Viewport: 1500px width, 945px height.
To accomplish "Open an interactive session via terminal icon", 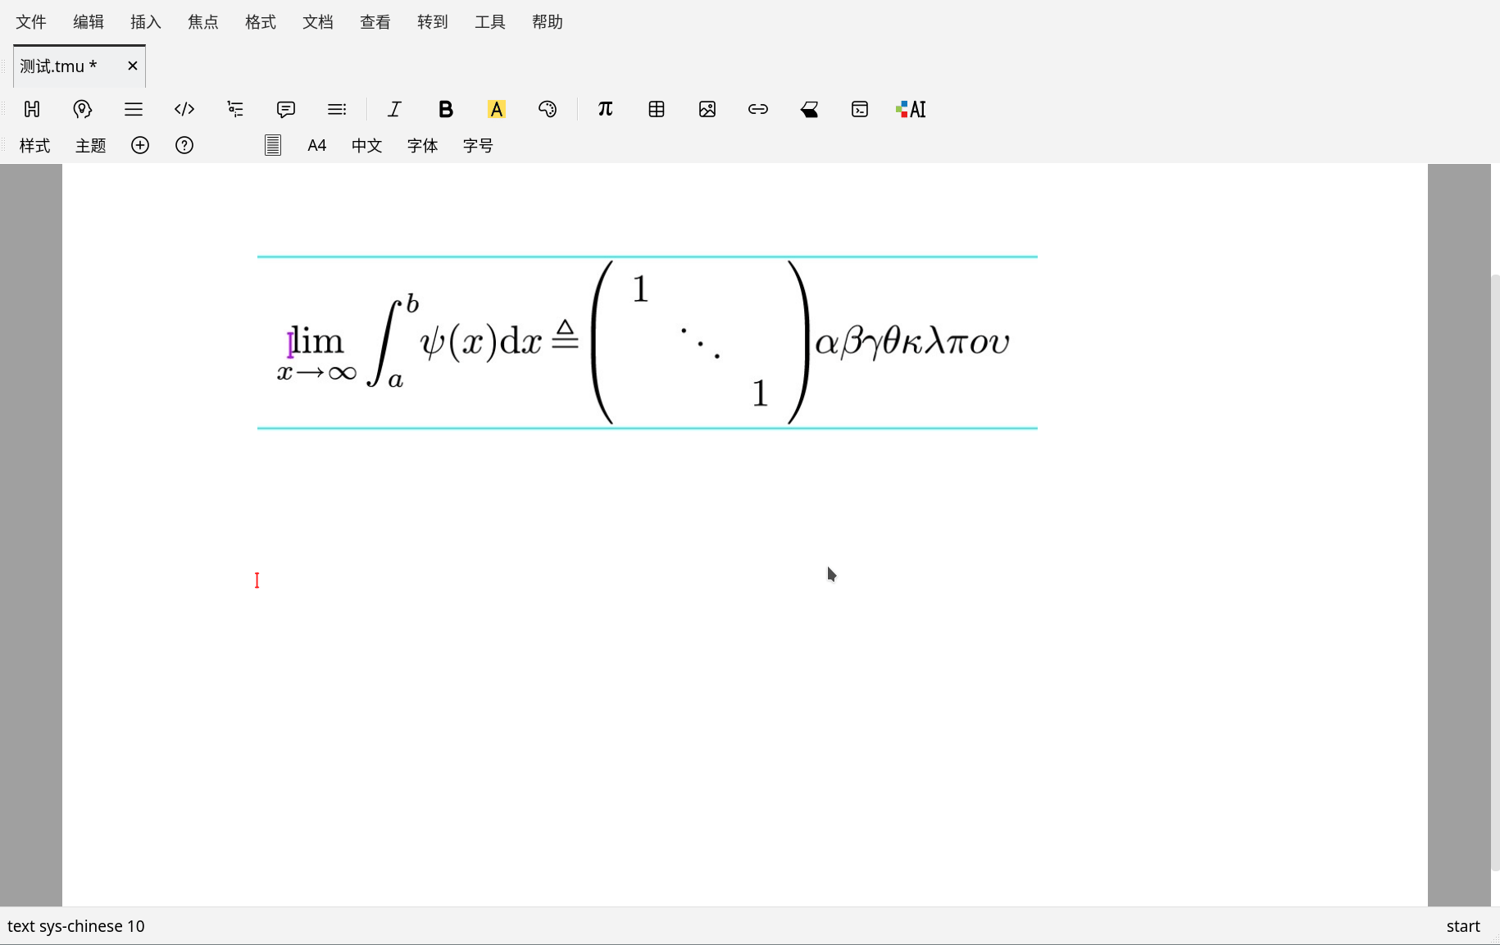I will 859,109.
